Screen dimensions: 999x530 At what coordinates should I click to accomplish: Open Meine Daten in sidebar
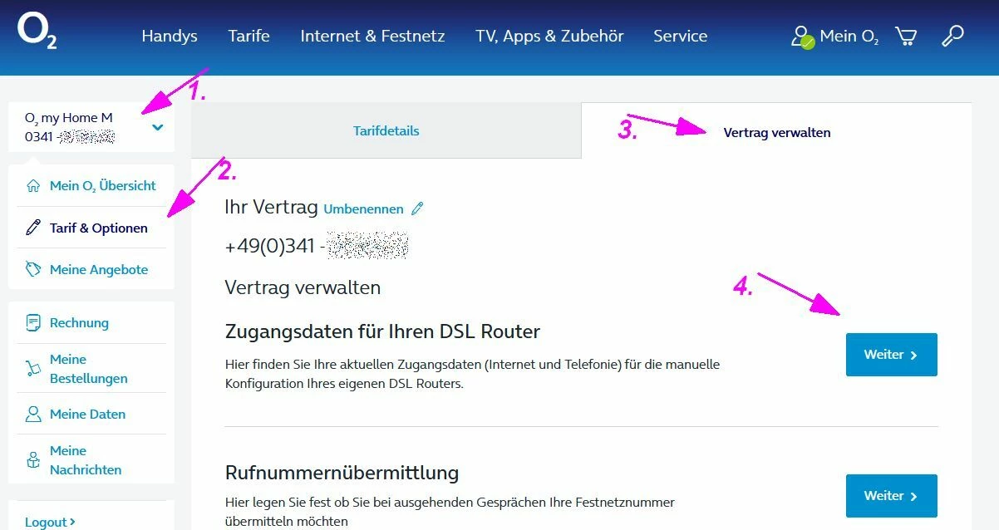point(87,414)
